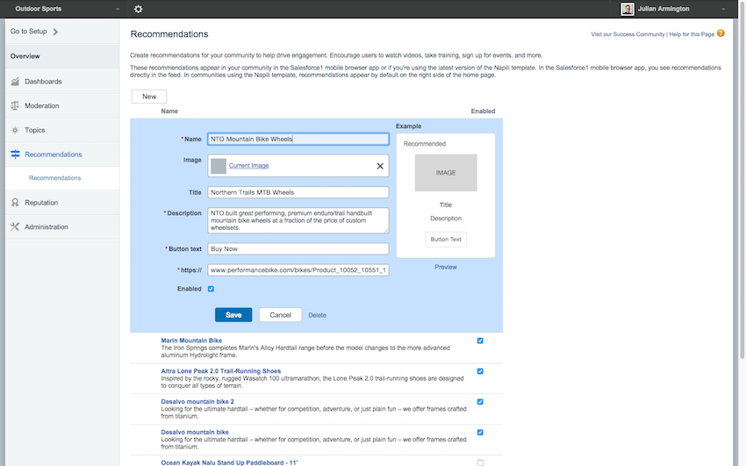This screenshot has height=466, width=746.
Task: Click the Name column header
Action: click(169, 111)
